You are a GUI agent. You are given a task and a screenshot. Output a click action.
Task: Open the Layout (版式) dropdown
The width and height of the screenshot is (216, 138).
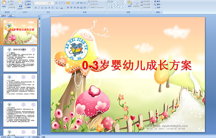pos(28,1)
